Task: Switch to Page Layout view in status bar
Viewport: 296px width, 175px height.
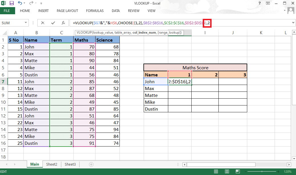Action: point(227,172)
